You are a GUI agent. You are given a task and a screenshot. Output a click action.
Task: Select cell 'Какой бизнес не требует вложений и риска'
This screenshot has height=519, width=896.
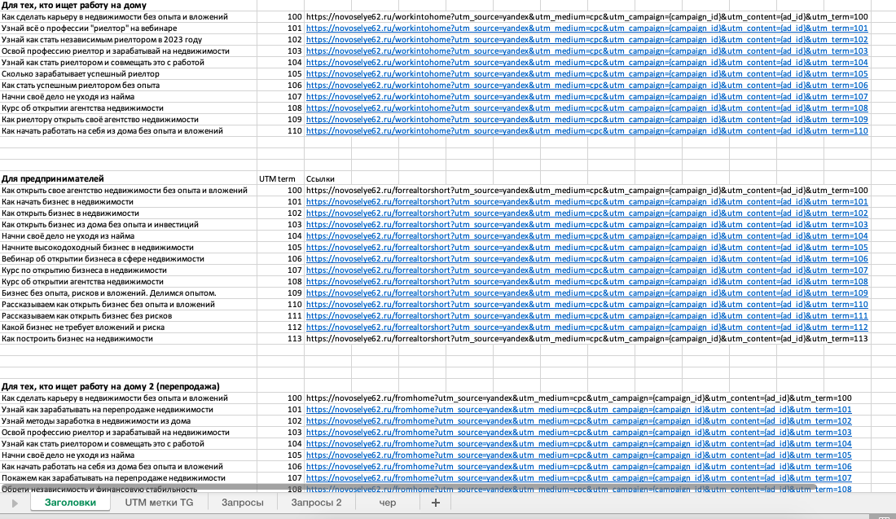pos(129,328)
